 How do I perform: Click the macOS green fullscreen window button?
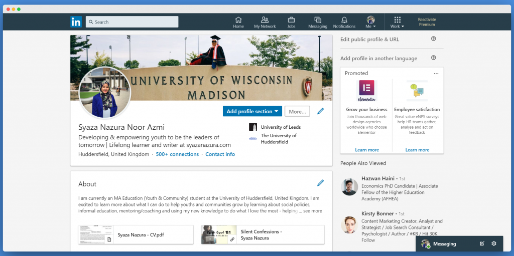point(19,9)
